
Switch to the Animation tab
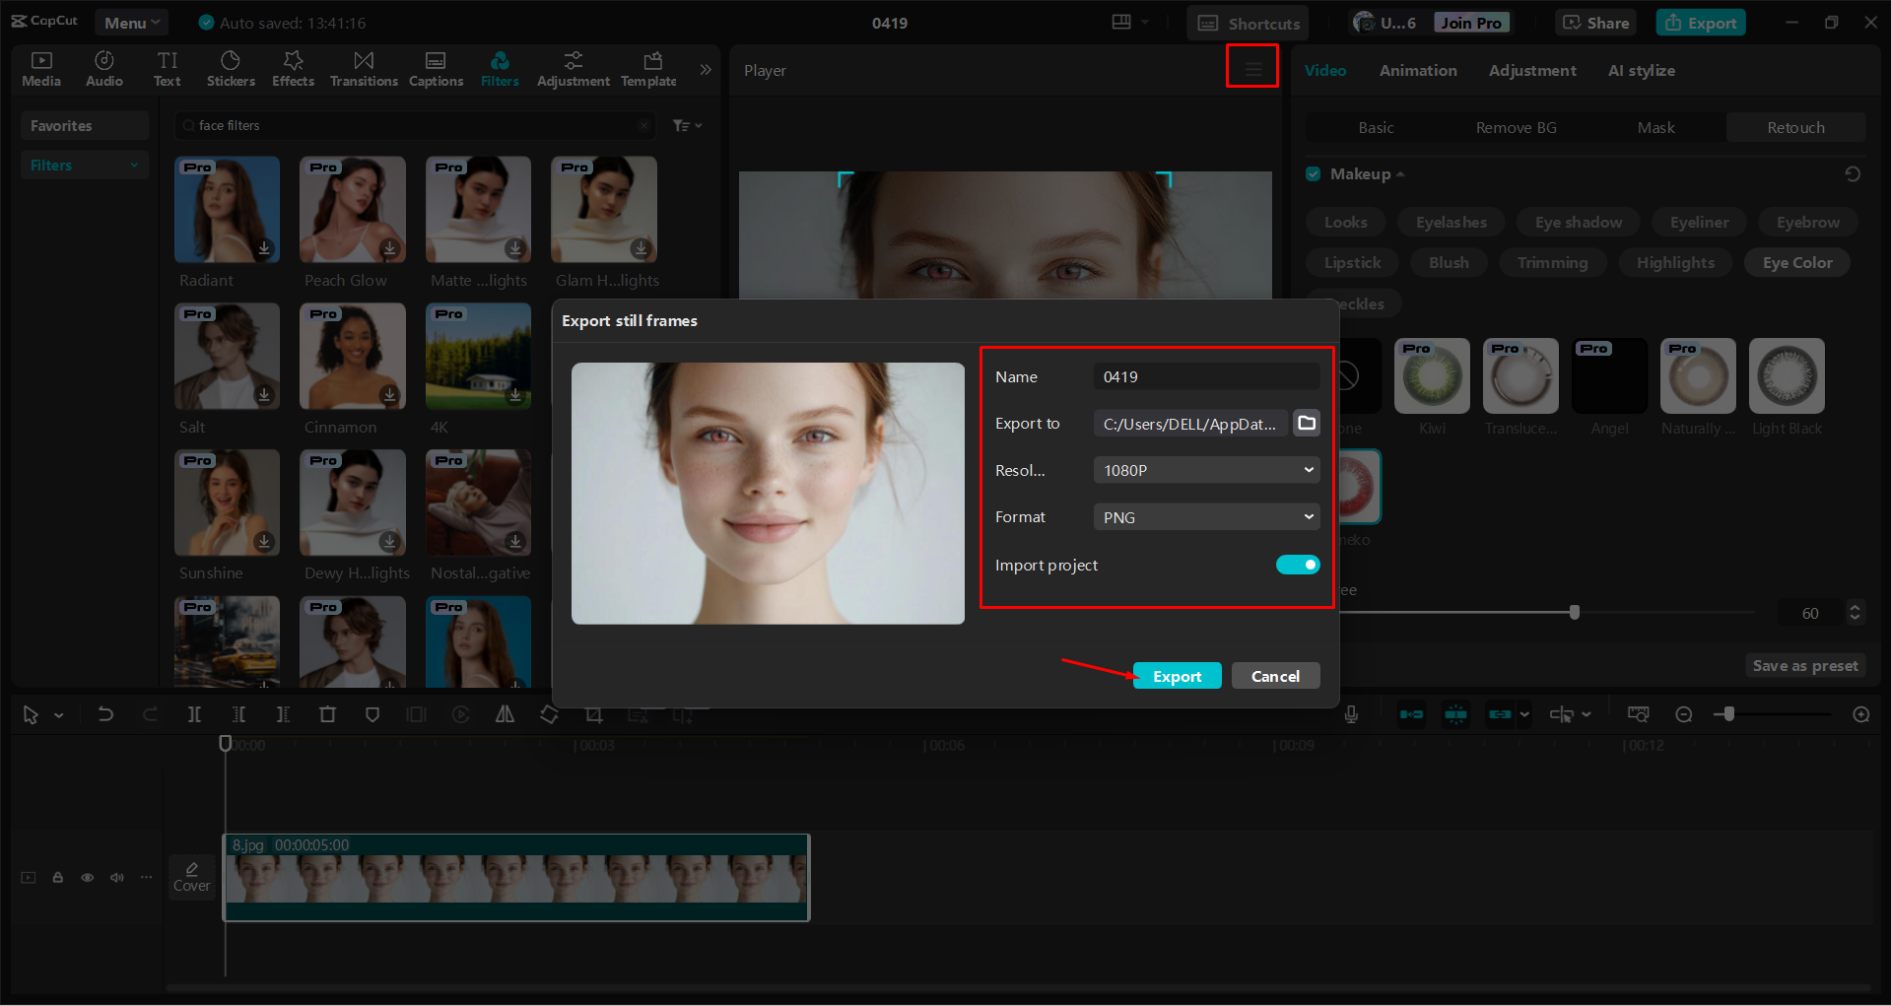[1417, 71]
